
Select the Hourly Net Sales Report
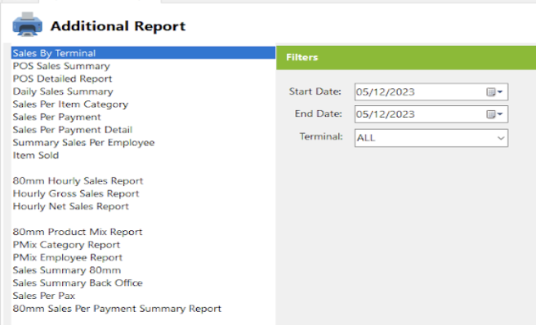(x=71, y=207)
